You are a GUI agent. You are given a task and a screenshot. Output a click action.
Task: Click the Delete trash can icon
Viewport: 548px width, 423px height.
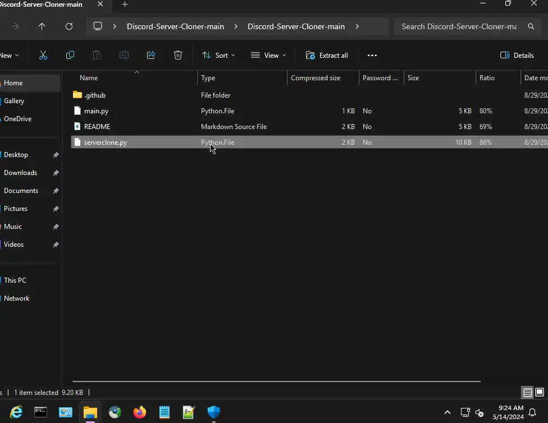tap(178, 55)
